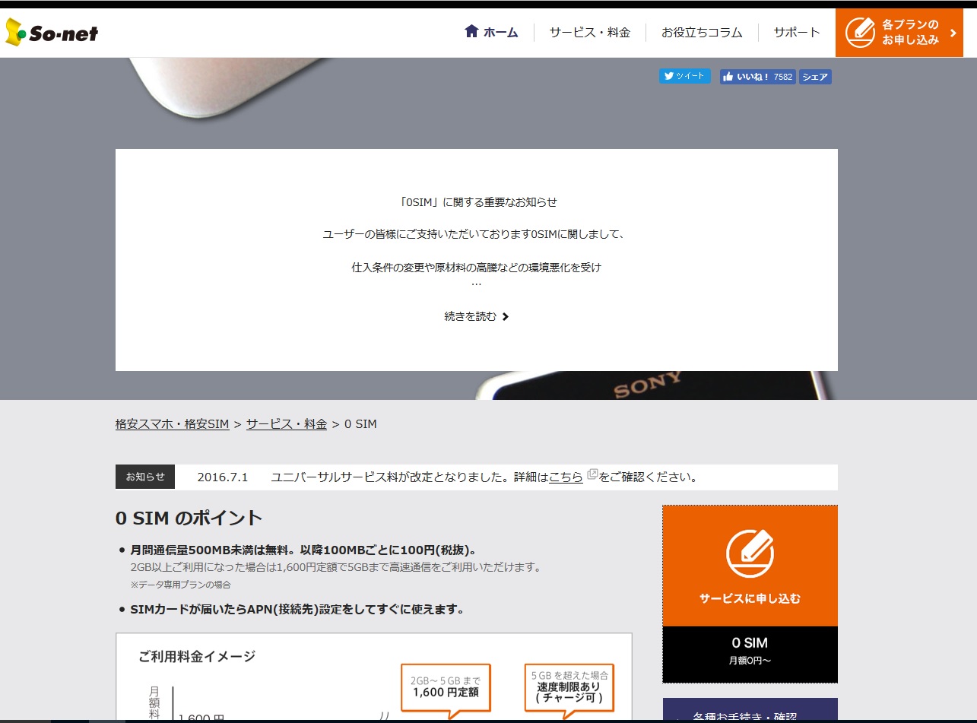Image resolution: width=977 pixels, height=723 pixels.
Task: Click the サービスに申し込む orange panel
Action: pos(750,566)
